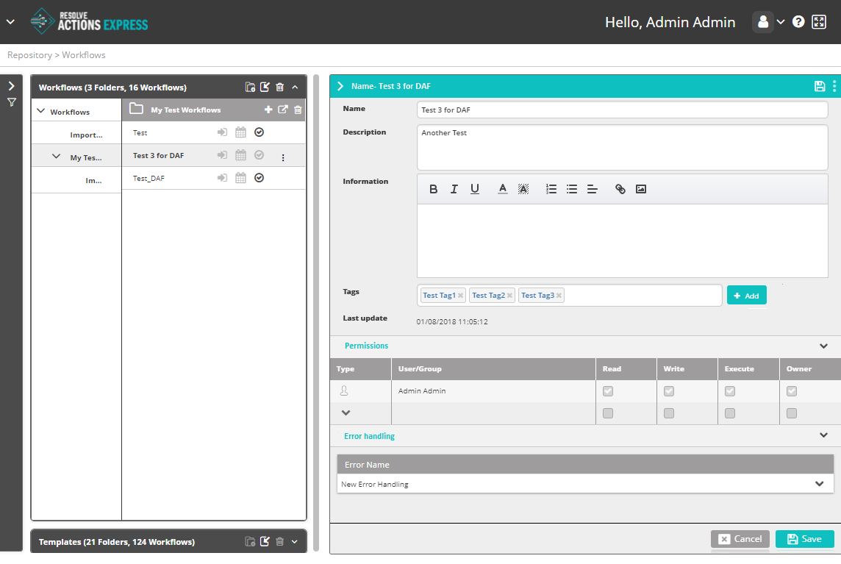Insert a numbered list

tap(551, 189)
